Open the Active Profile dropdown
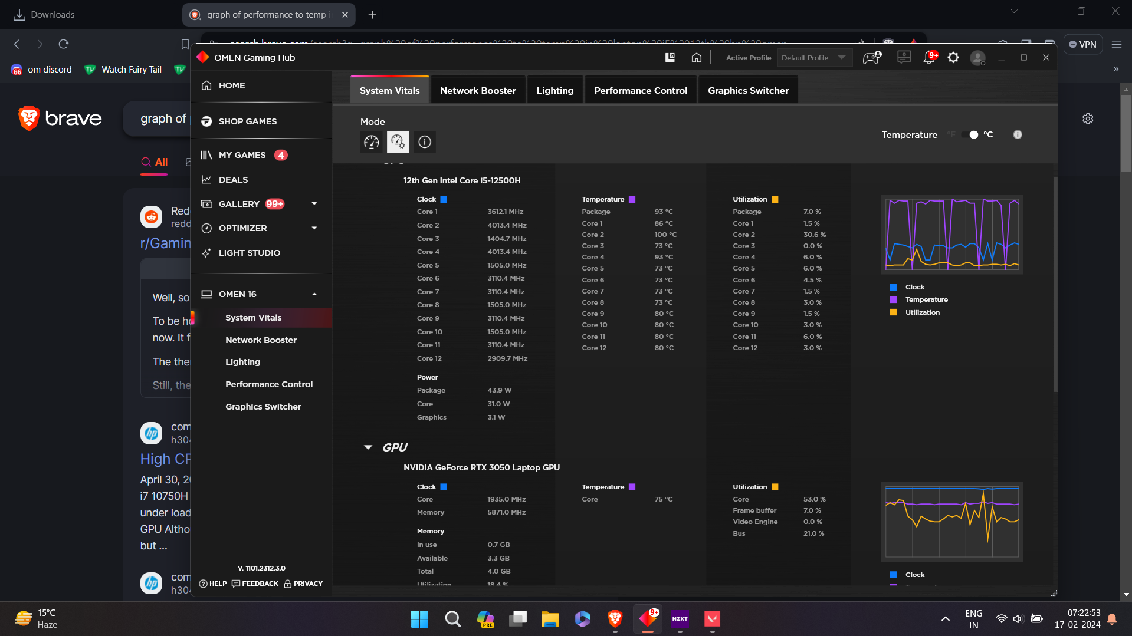This screenshot has width=1132, height=636. pos(815,58)
